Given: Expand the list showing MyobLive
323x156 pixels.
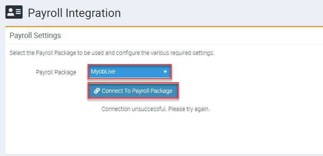Looking at the screenshot, I should point(130,72).
